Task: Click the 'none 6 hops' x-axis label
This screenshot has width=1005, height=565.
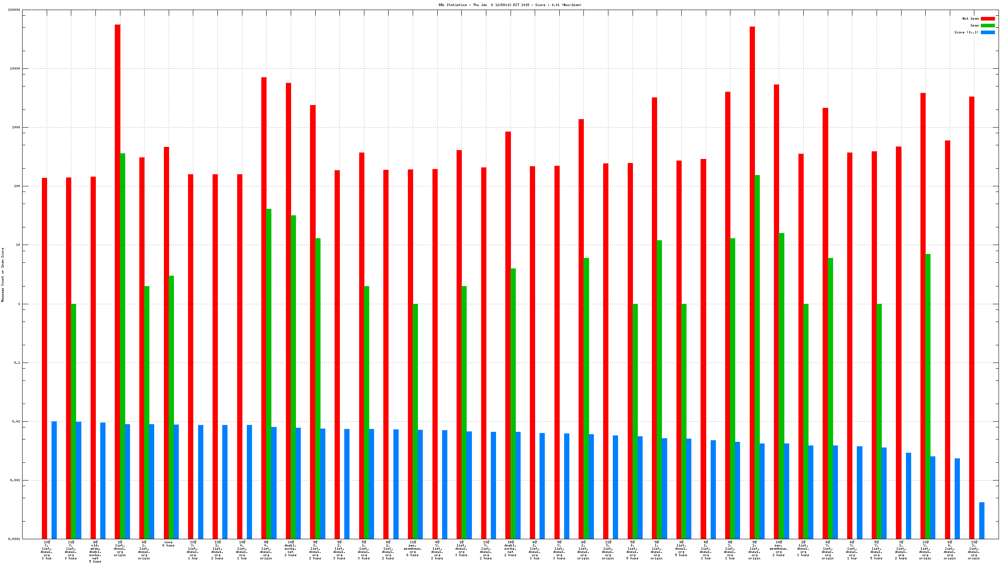Action: coord(168,544)
